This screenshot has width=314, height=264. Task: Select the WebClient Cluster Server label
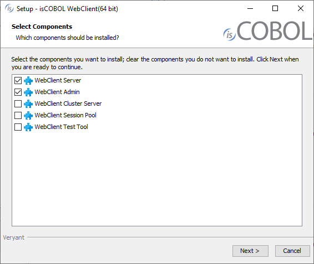pos(68,103)
